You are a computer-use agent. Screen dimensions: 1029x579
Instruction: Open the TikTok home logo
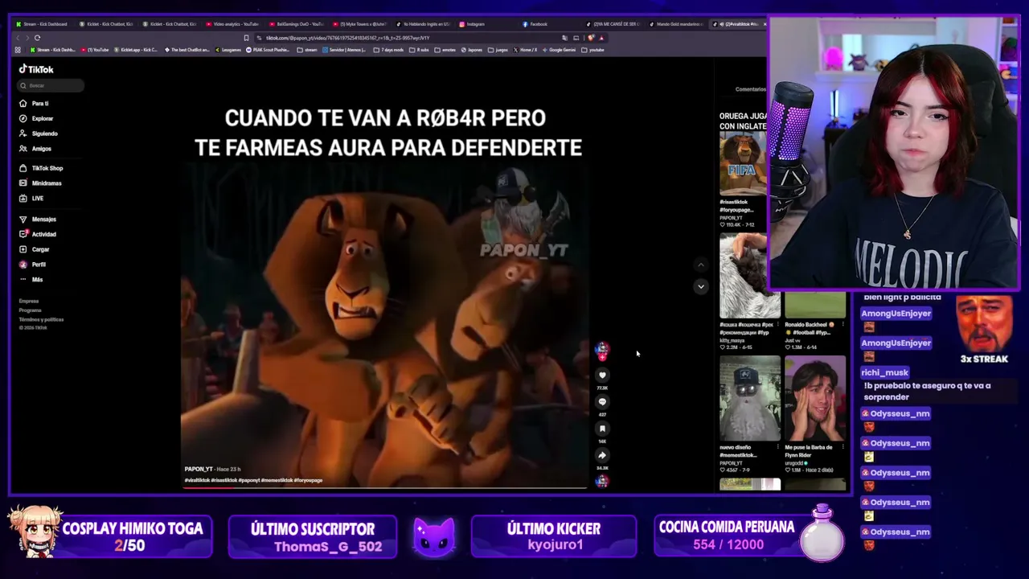(x=36, y=69)
